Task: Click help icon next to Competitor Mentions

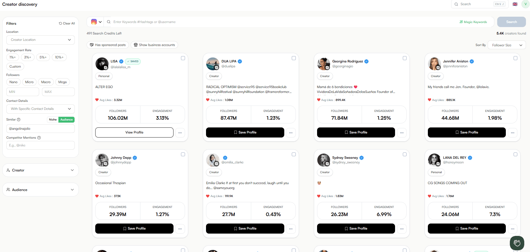Action: 39,138
